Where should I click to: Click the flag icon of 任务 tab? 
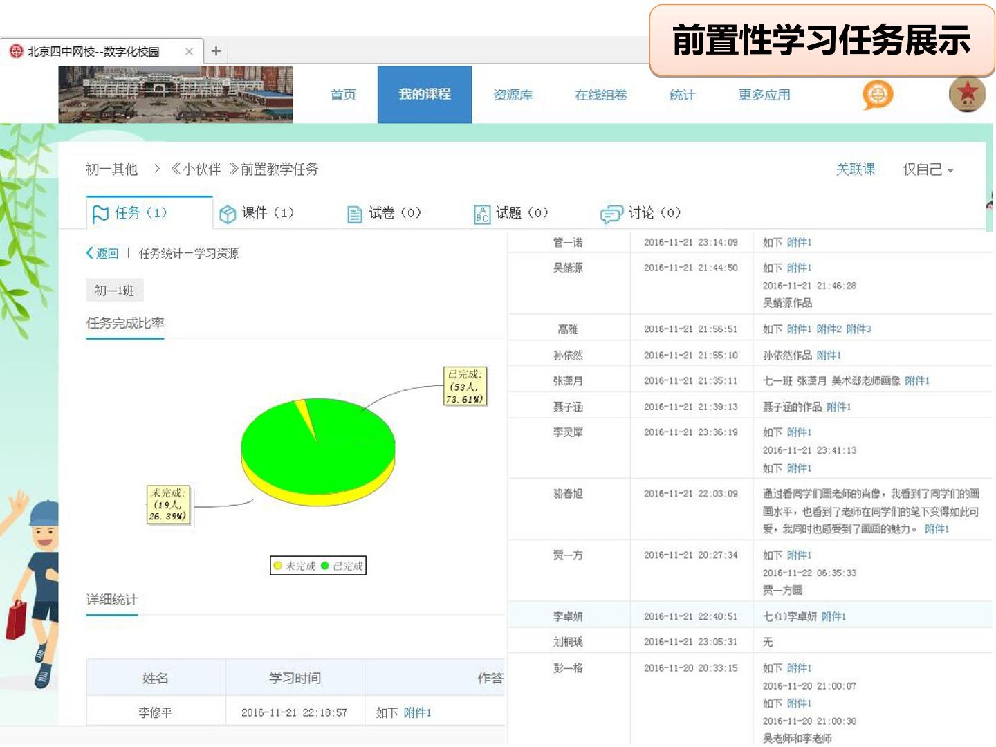[x=100, y=214]
